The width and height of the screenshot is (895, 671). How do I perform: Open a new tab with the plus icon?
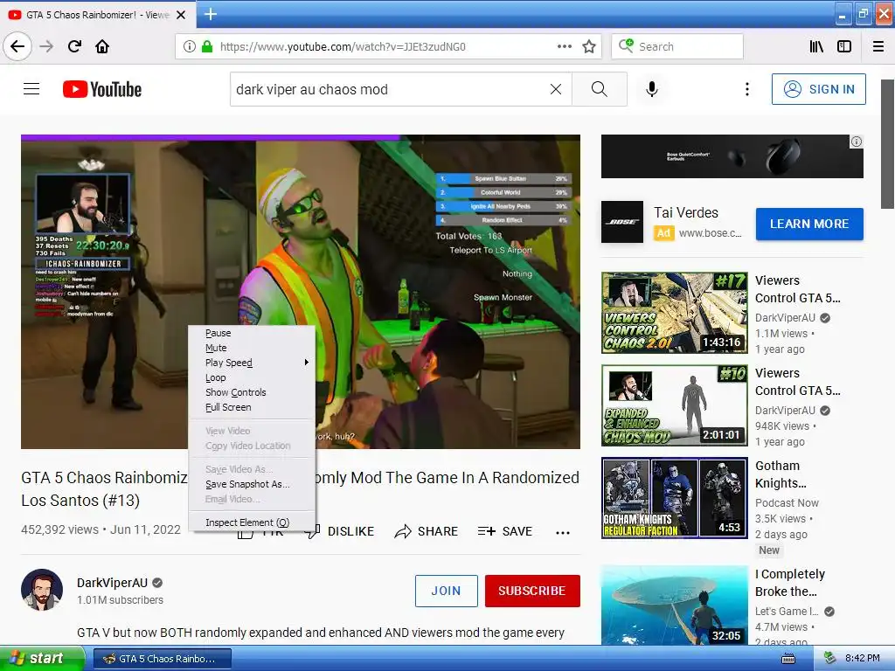tap(210, 14)
